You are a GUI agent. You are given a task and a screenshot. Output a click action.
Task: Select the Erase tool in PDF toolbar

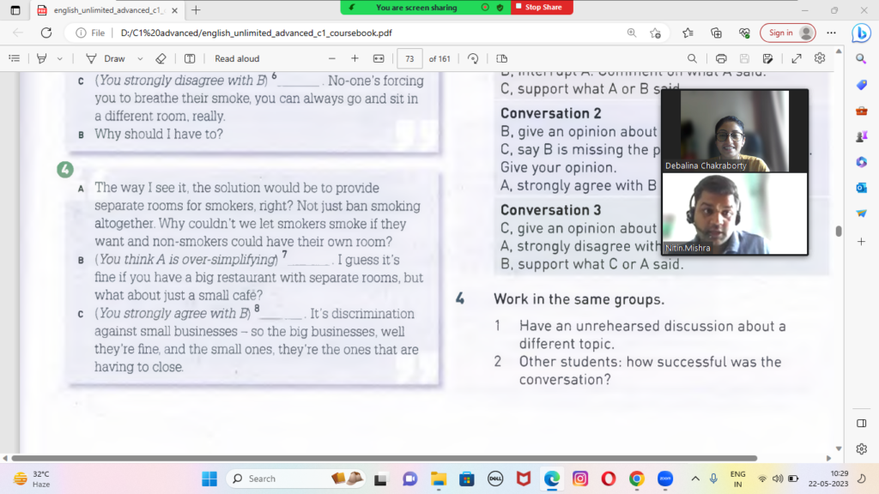click(161, 58)
